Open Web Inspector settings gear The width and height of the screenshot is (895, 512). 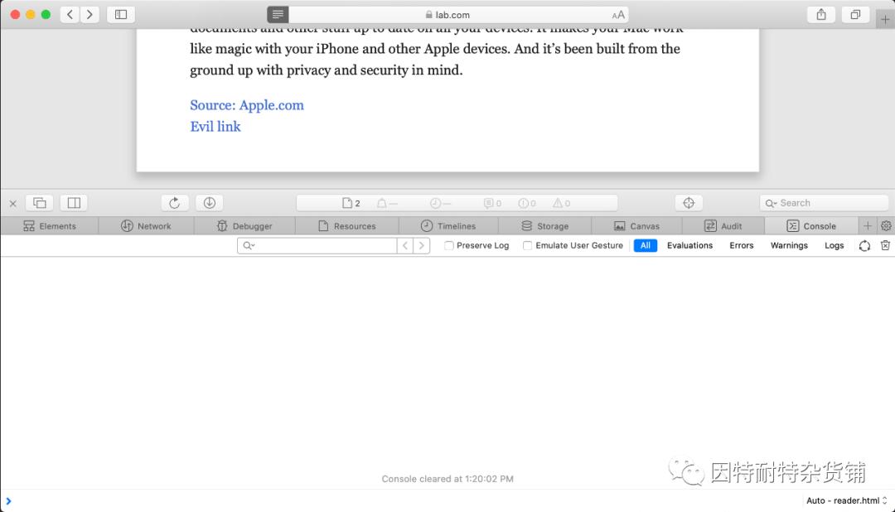(886, 226)
